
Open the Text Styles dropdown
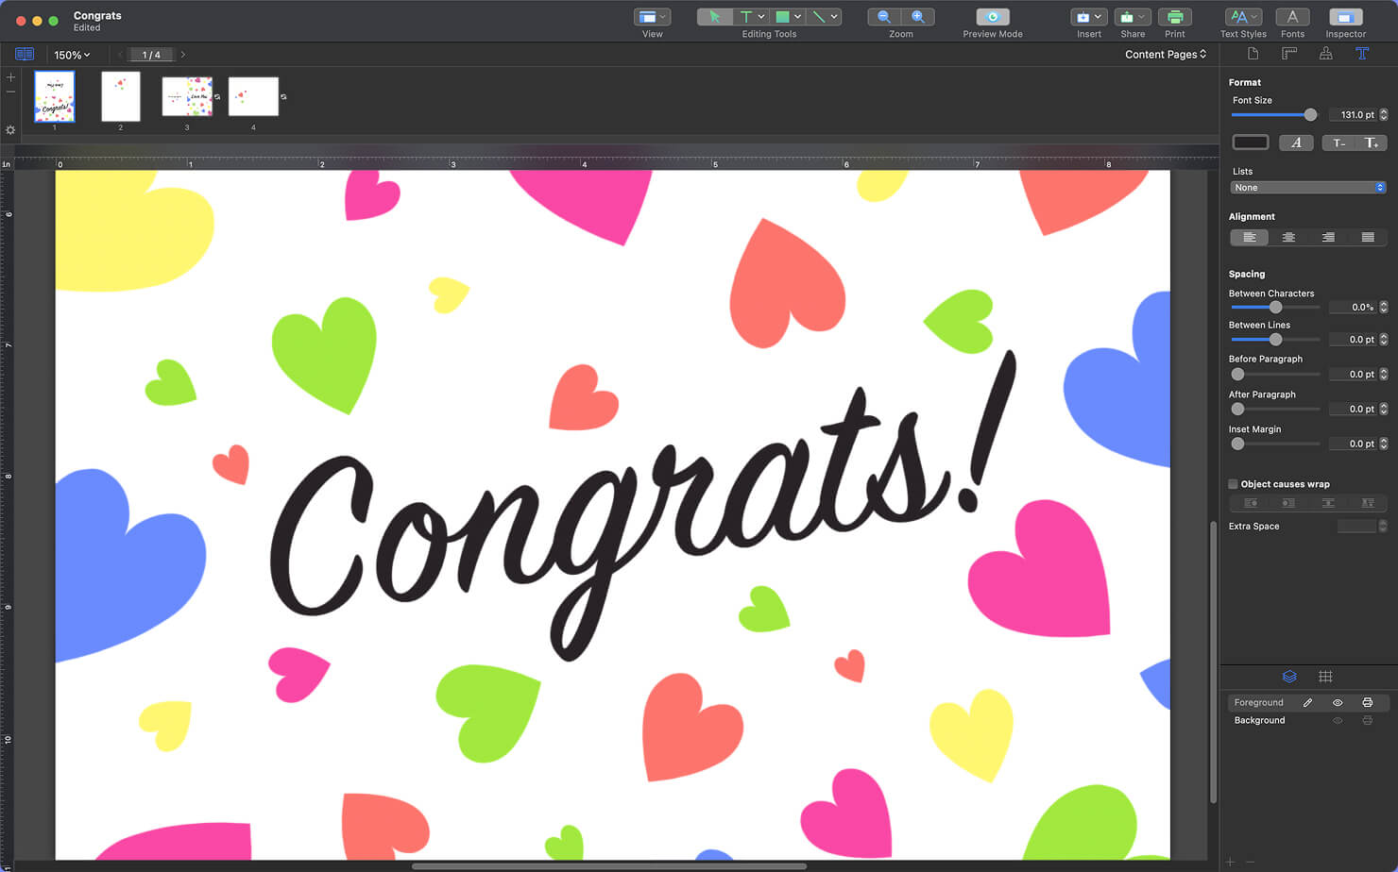tap(1243, 17)
